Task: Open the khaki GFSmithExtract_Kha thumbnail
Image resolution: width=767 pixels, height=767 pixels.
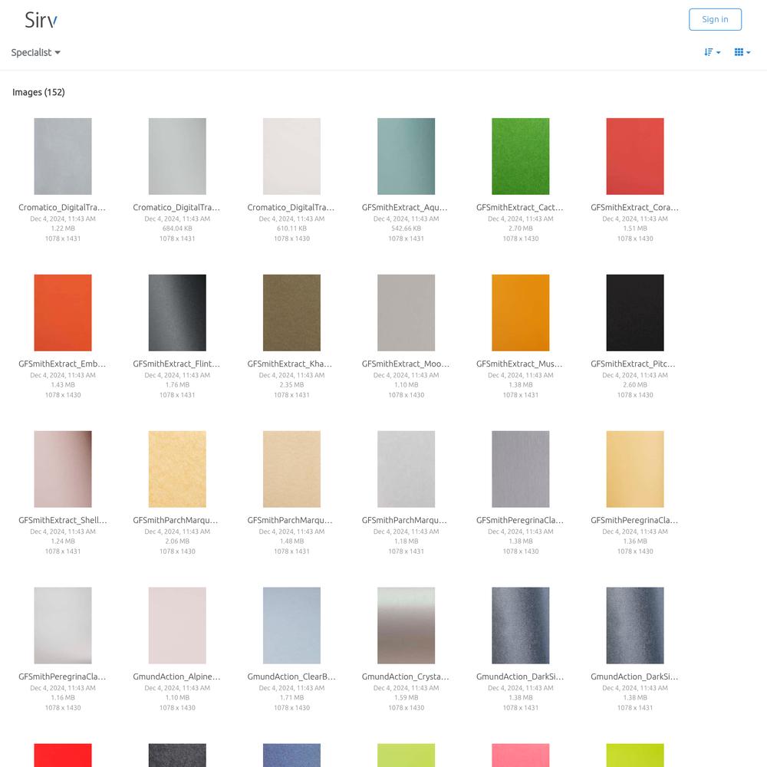Action: (291, 313)
